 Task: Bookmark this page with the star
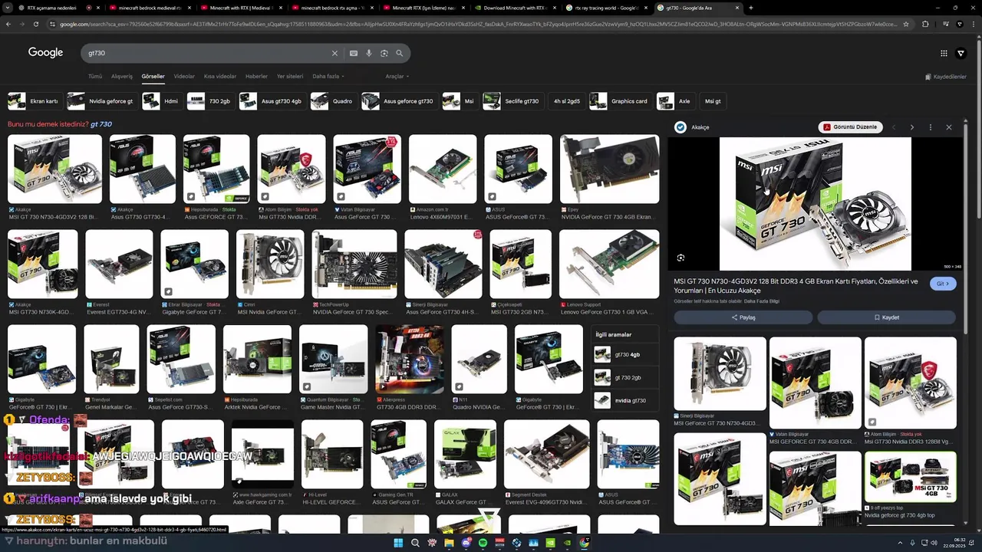(906, 24)
